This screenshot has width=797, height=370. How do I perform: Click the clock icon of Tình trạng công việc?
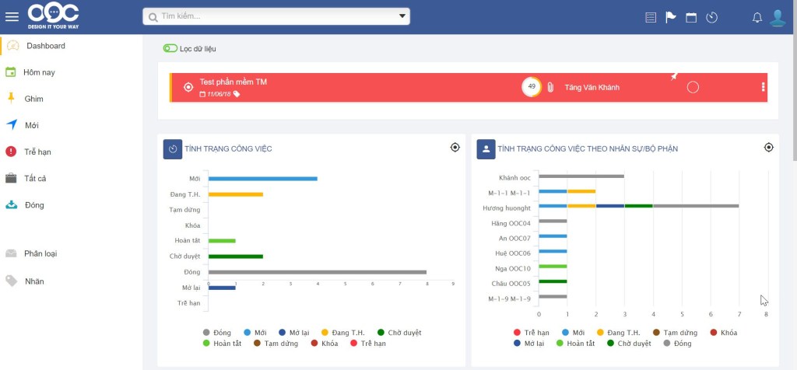tap(173, 149)
